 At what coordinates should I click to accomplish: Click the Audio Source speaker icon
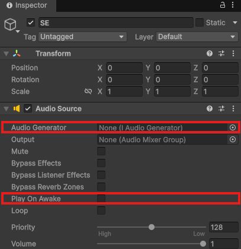click(x=17, y=108)
